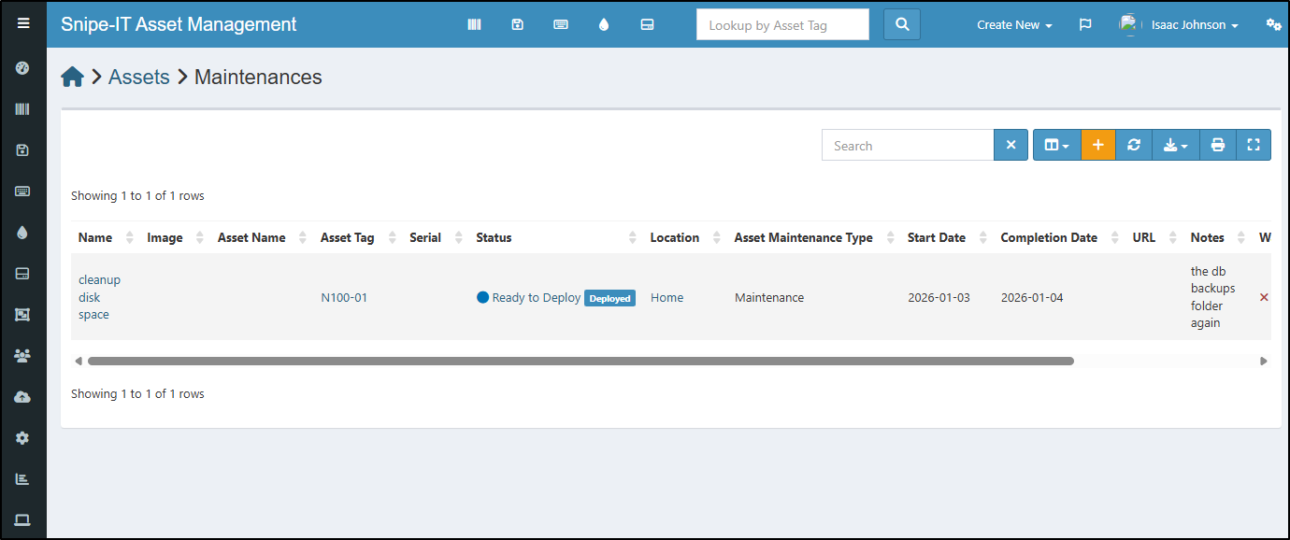Click the orange add maintenance button
1290x540 pixels.
tap(1098, 146)
